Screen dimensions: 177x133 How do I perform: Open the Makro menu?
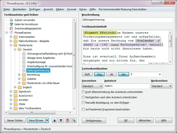(60, 9)
